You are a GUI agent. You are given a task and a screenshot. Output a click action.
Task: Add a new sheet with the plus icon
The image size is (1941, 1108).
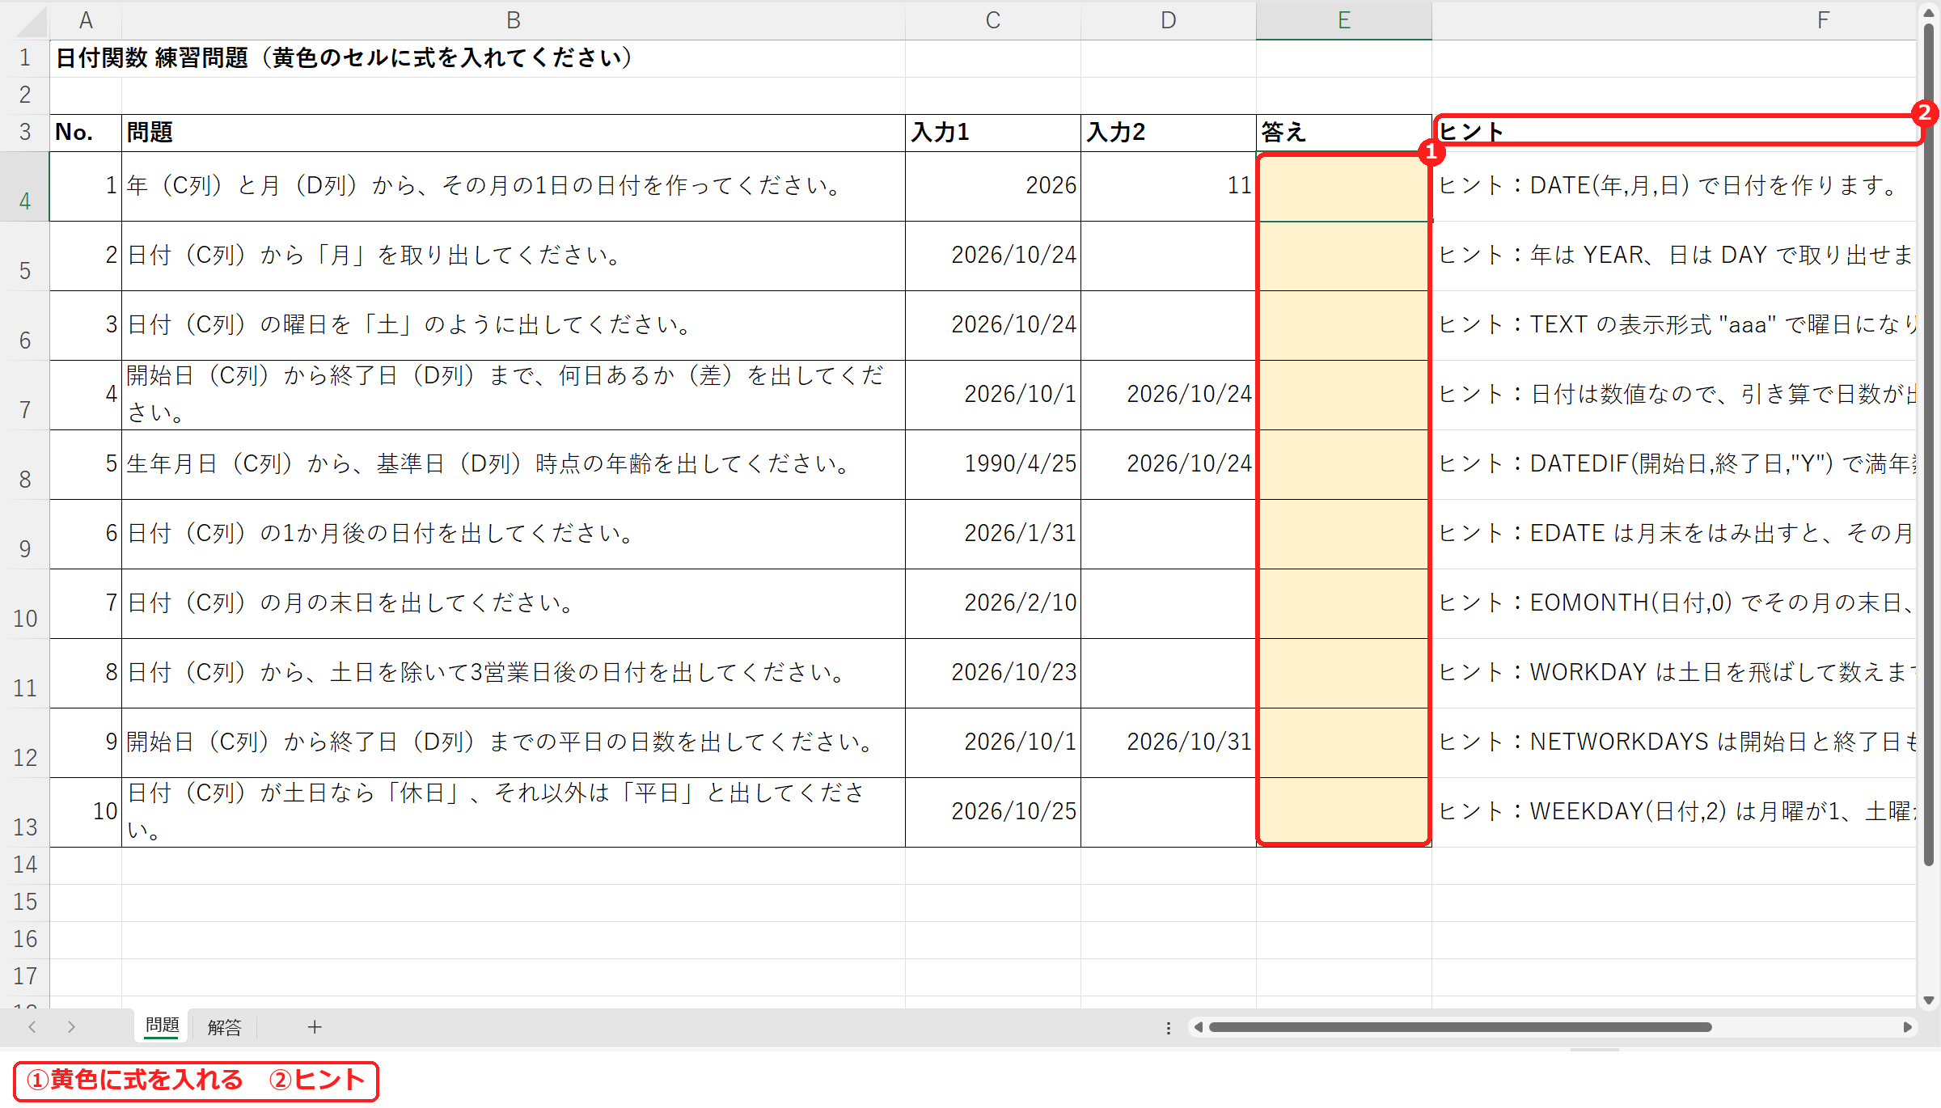click(x=315, y=1027)
